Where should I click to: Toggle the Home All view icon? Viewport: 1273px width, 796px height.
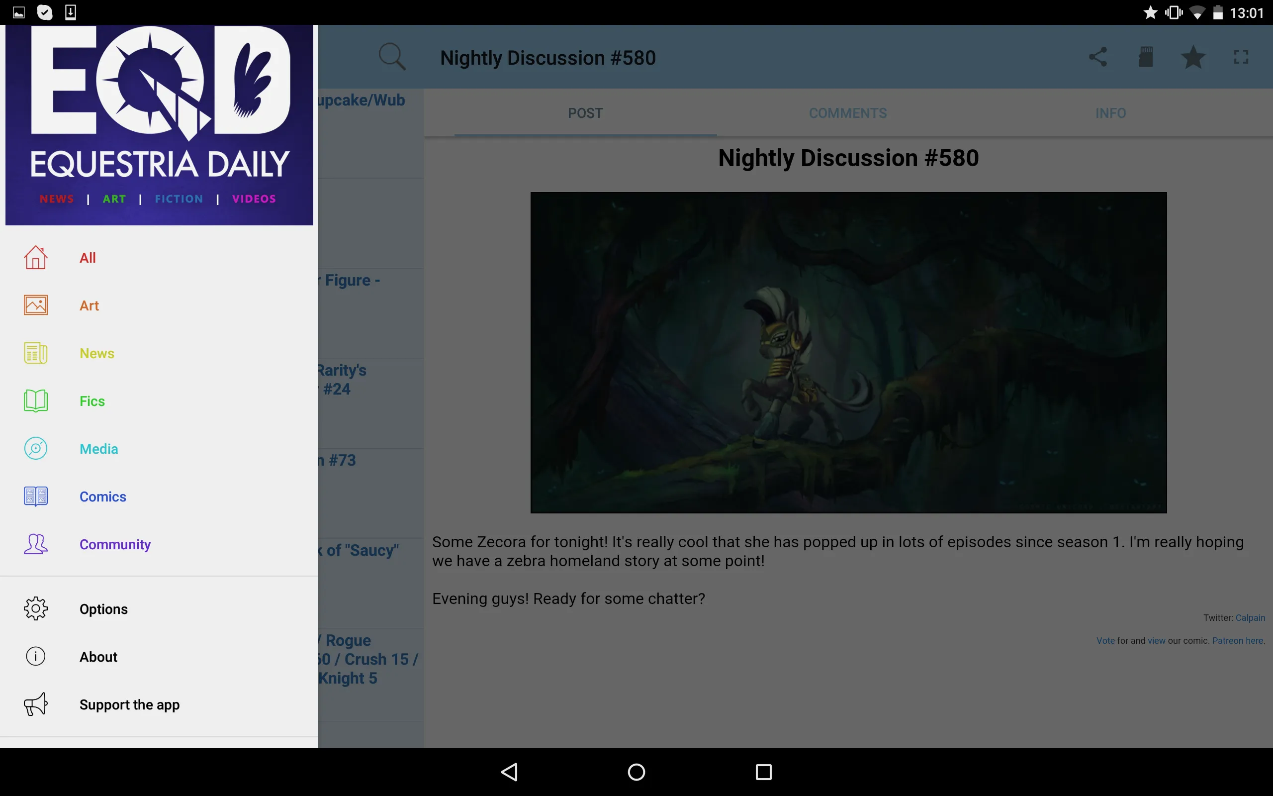36,258
